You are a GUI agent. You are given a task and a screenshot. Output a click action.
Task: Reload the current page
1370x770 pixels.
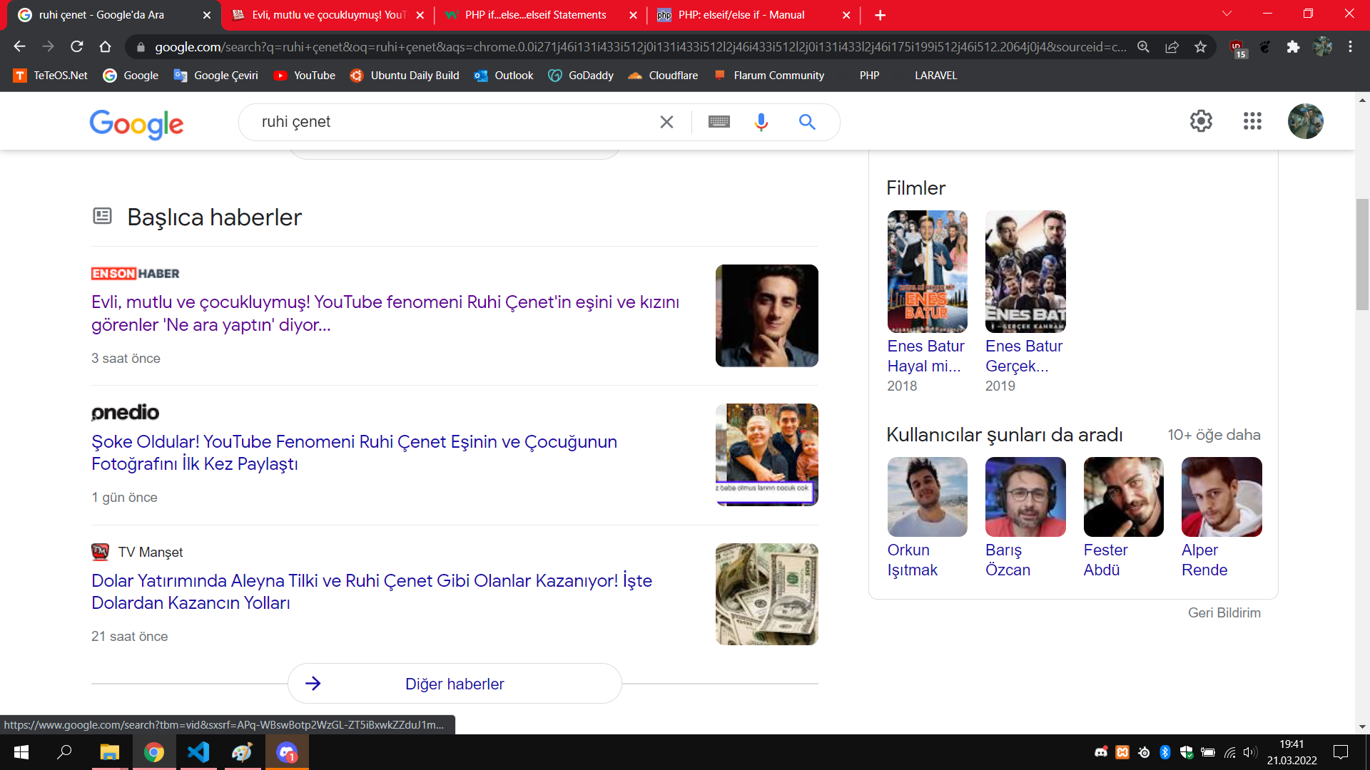pos(77,47)
